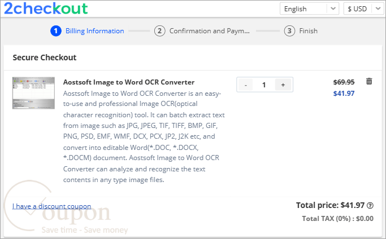Open the product screenshot thumbnail
The height and width of the screenshot is (239, 386).
click(x=33, y=93)
